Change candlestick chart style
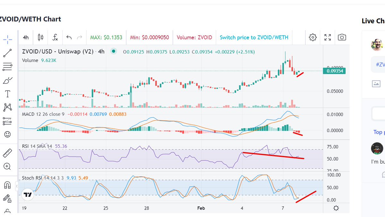The height and width of the screenshot is (217, 385). tap(40, 38)
